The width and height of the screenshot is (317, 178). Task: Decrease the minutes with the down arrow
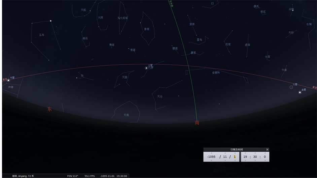coord(255,160)
